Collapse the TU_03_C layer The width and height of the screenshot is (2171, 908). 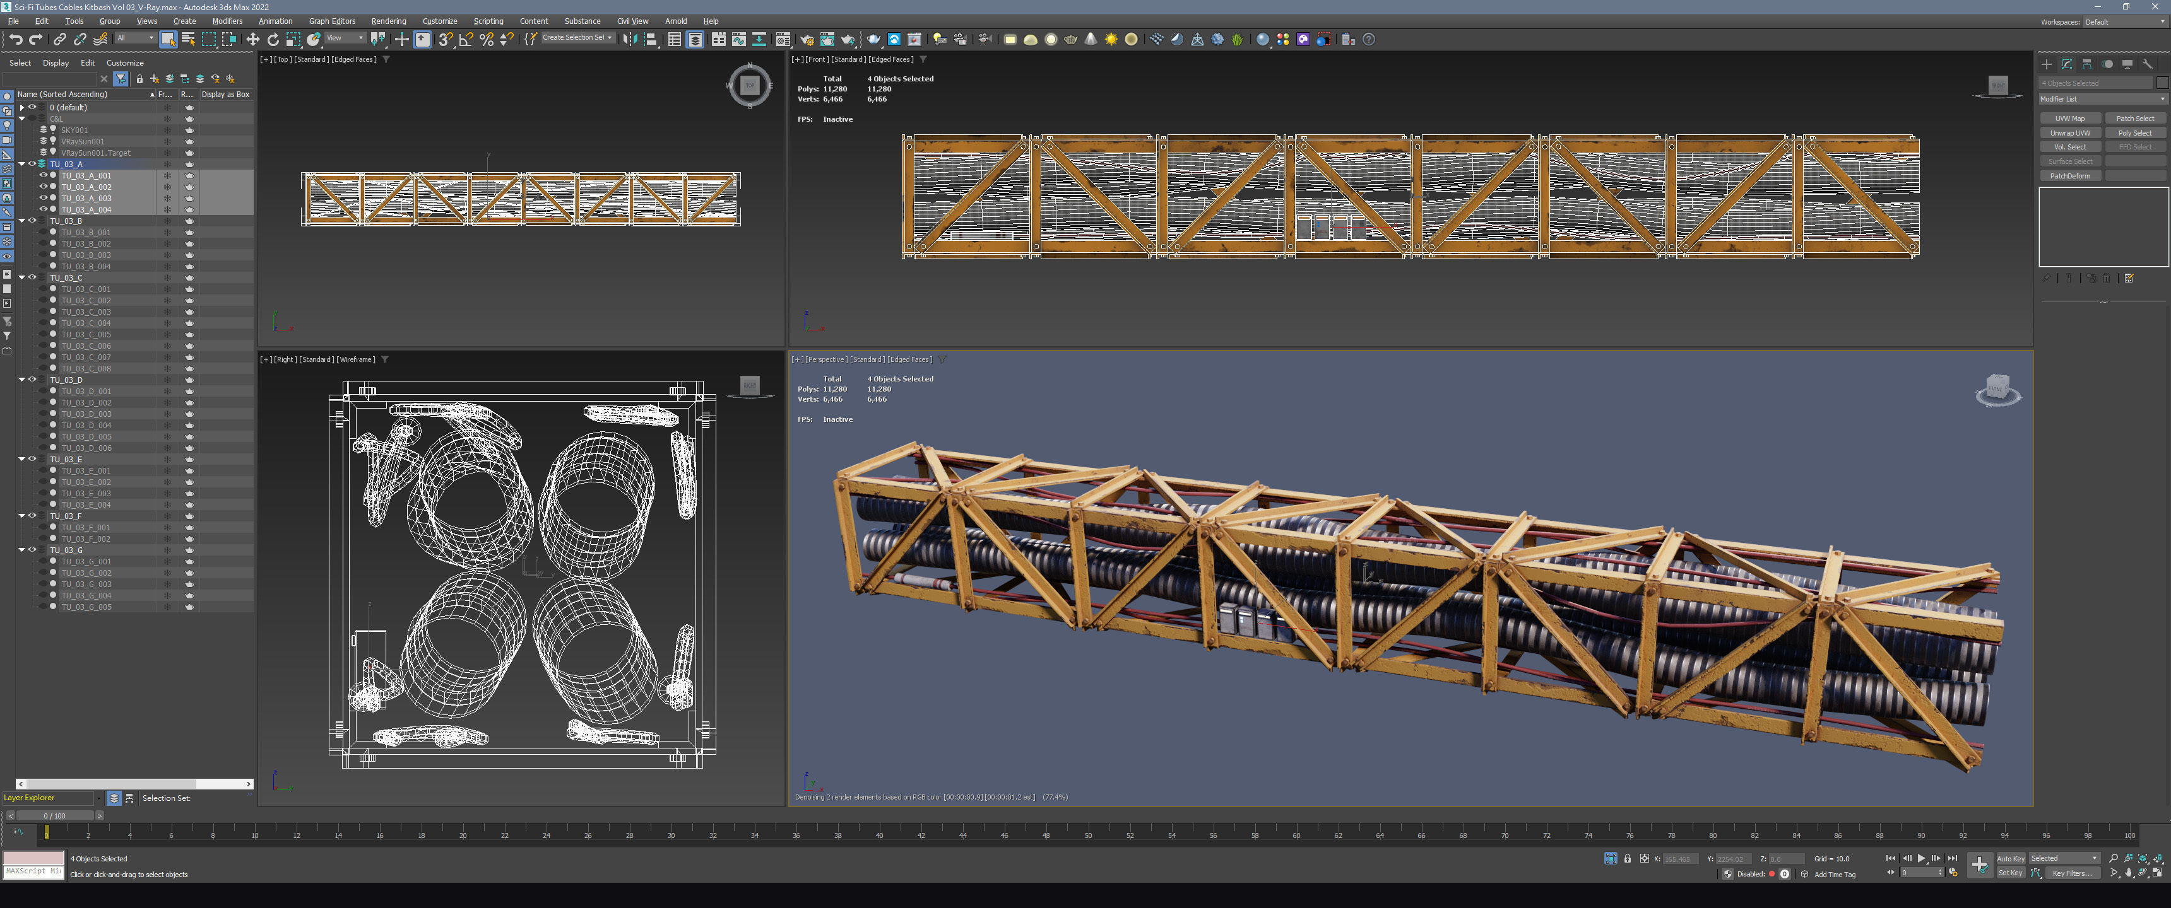[22, 277]
